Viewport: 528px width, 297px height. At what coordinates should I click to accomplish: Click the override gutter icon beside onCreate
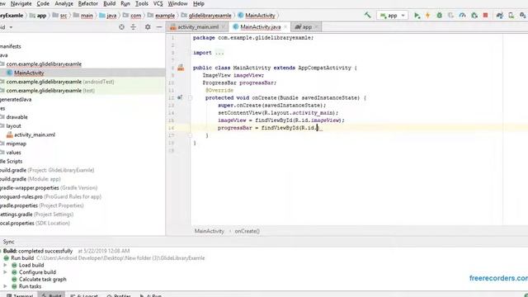[180, 97]
